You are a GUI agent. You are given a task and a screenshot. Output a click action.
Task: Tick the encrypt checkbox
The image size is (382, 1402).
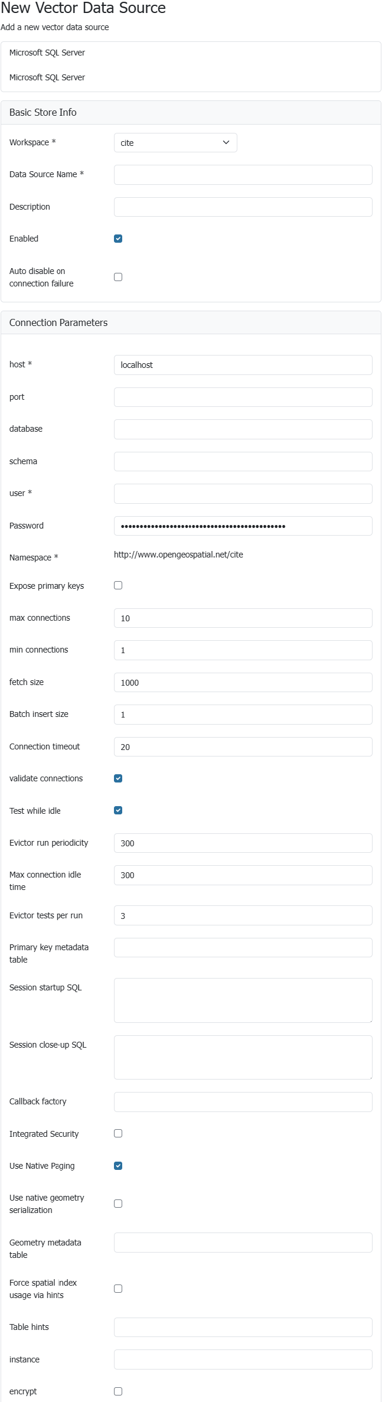click(x=118, y=1391)
